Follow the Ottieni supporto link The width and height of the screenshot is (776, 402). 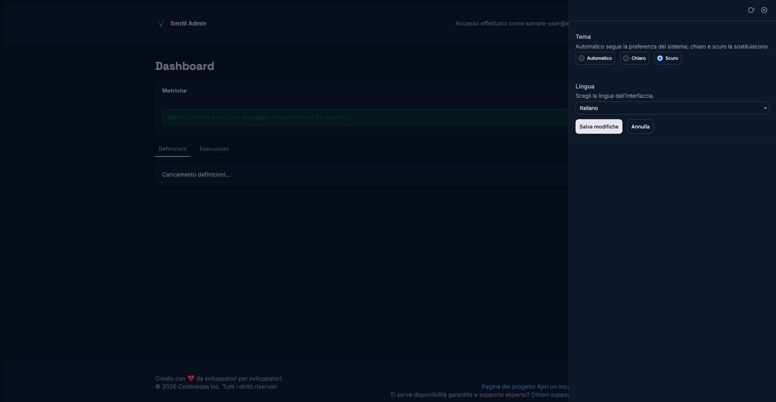tap(550, 395)
